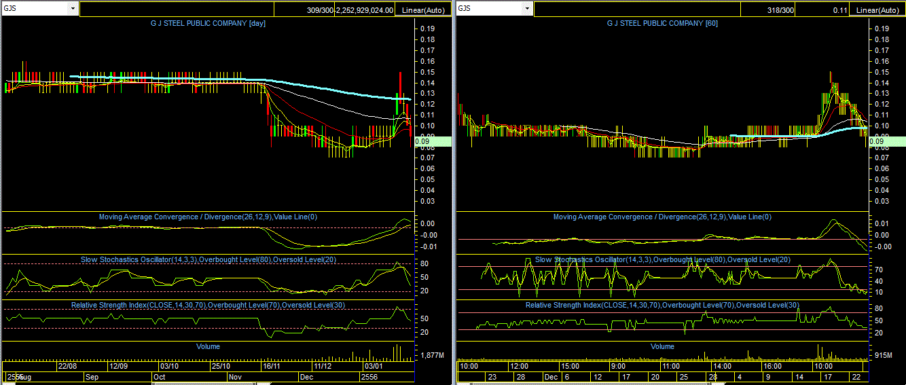Click the 22/08 date label on daily time axis
Viewport: 906px width, 385px height.
pyautogui.click(x=67, y=366)
